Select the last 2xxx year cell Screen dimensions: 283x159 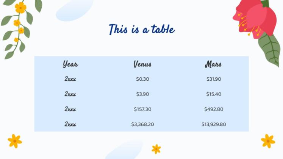coord(70,125)
